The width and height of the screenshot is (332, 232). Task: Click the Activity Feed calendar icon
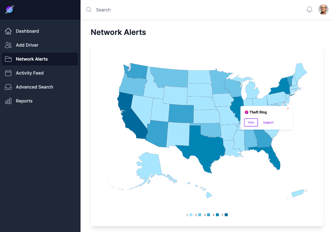pos(8,73)
